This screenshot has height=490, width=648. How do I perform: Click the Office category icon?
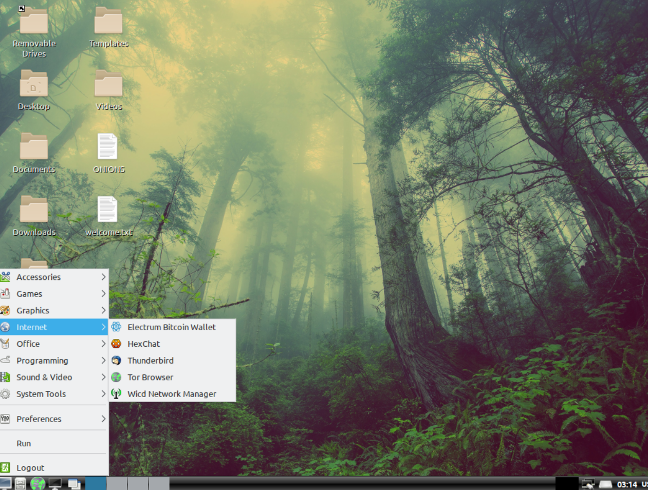[x=5, y=344]
